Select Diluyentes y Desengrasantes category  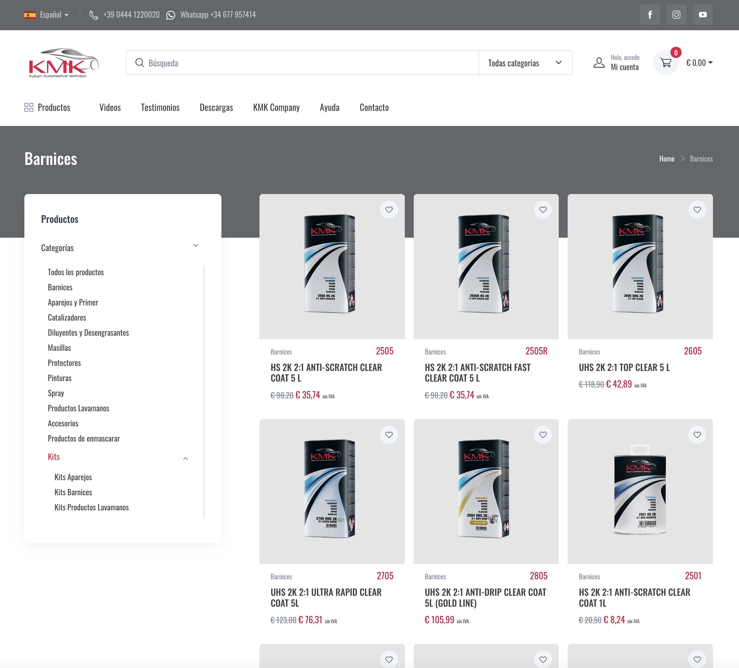pos(88,333)
